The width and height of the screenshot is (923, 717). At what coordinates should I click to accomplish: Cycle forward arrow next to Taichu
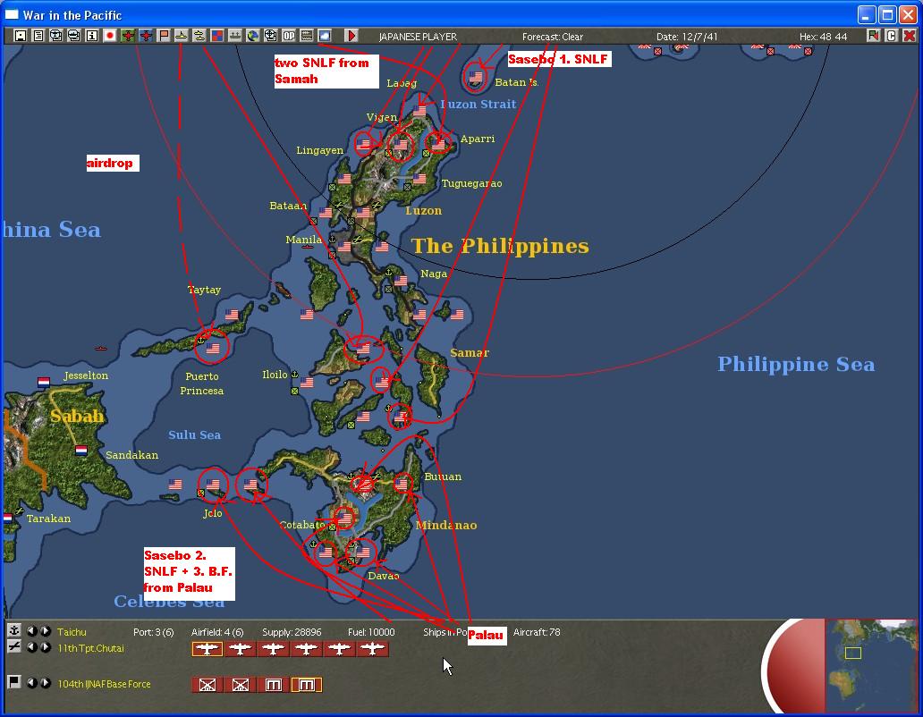point(45,631)
